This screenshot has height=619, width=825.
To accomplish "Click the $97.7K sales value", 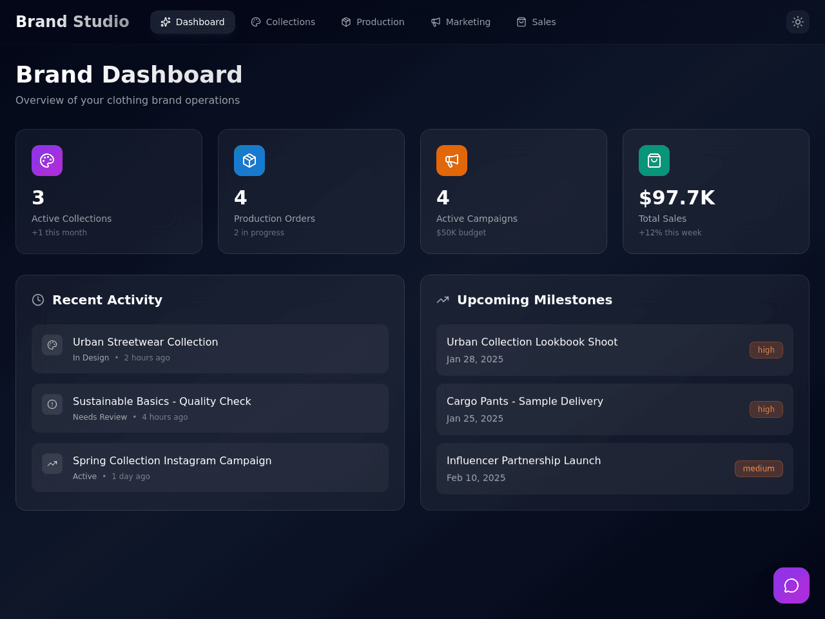I will 677,197.
